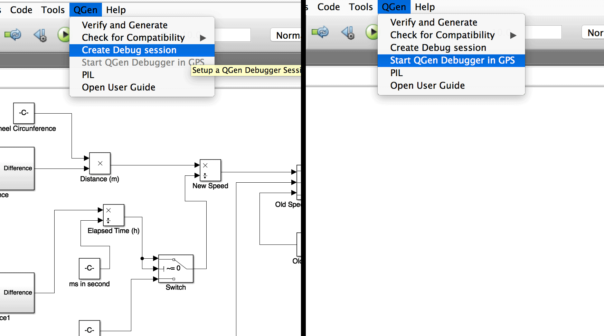Choose Create Debug session in left menu
This screenshot has height=336, width=604.
click(x=142, y=50)
